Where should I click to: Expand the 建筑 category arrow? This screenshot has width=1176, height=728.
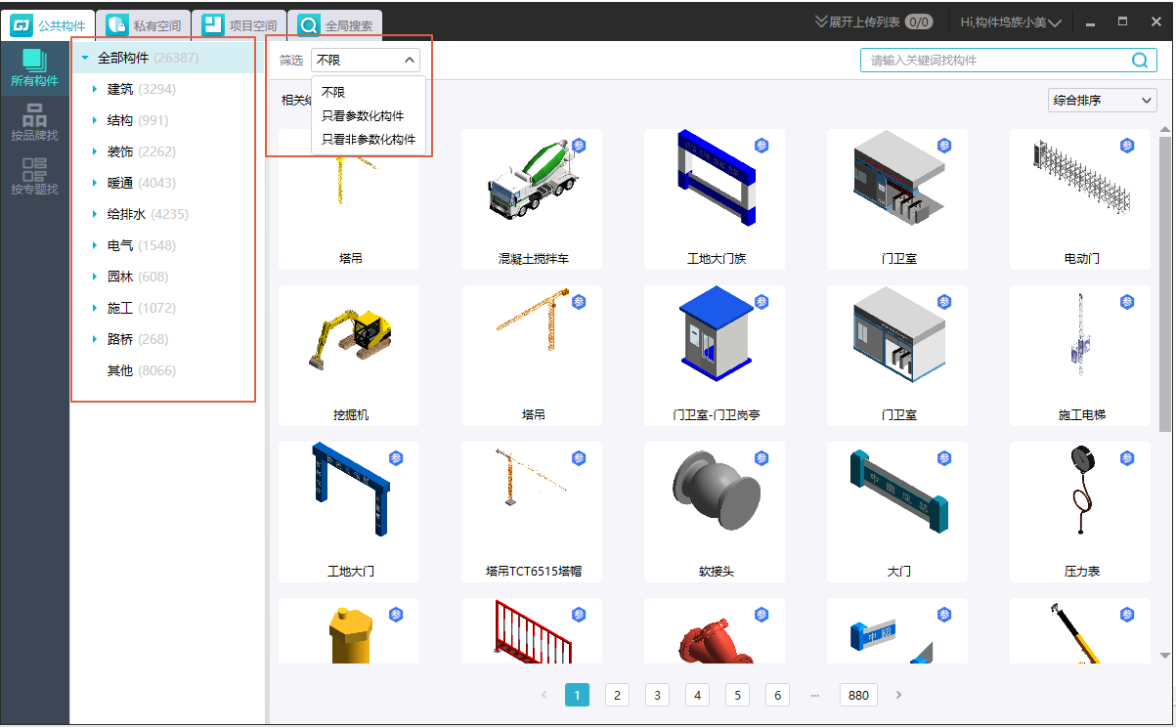pos(95,89)
